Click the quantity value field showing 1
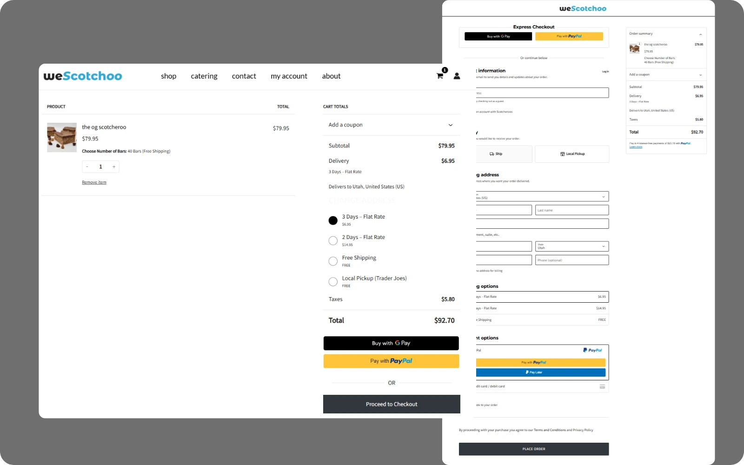The width and height of the screenshot is (744, 465). pos(100,166)
